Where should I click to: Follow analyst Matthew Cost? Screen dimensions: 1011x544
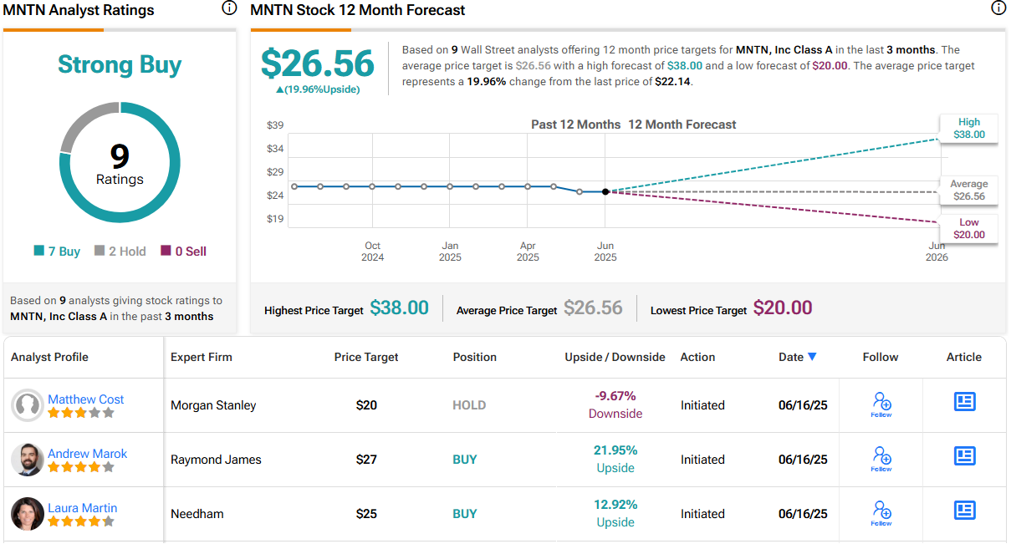[881, 405]
